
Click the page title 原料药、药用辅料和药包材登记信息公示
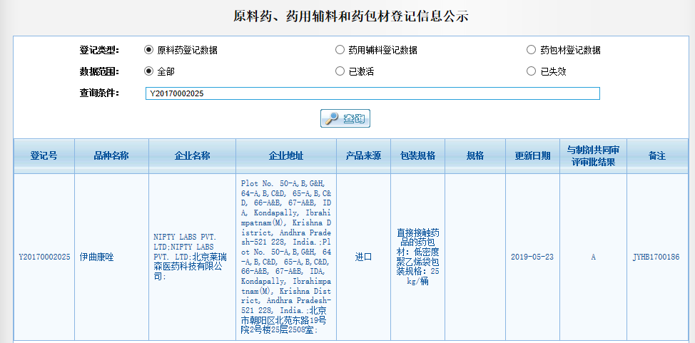point(351,16)
